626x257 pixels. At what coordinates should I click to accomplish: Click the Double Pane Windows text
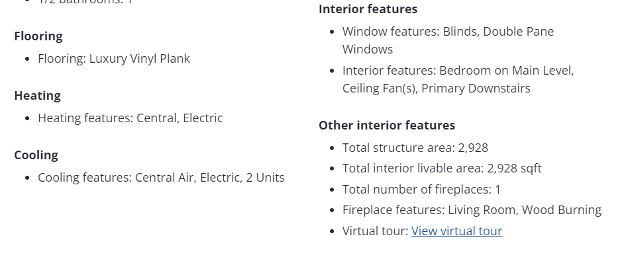[x=448, y=40]
